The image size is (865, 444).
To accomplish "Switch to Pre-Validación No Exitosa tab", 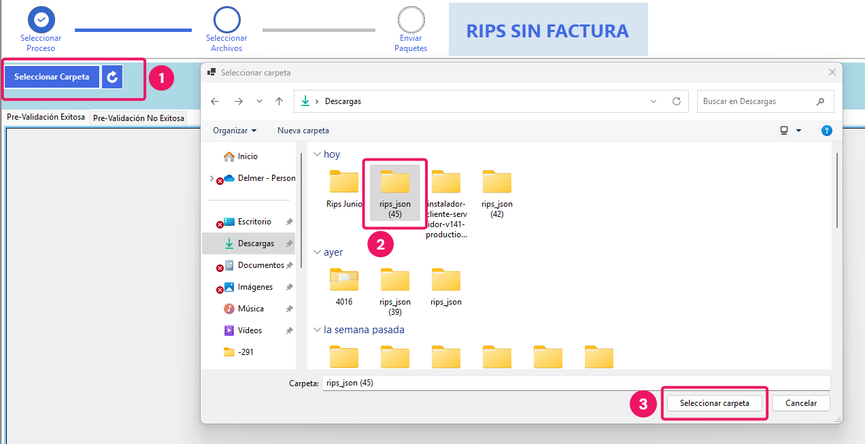I will (x=139, y=118).
